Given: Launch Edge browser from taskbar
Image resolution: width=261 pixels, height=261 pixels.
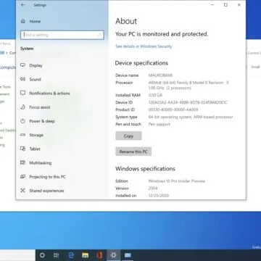Looking at the screenshot, I should (71, 255).
